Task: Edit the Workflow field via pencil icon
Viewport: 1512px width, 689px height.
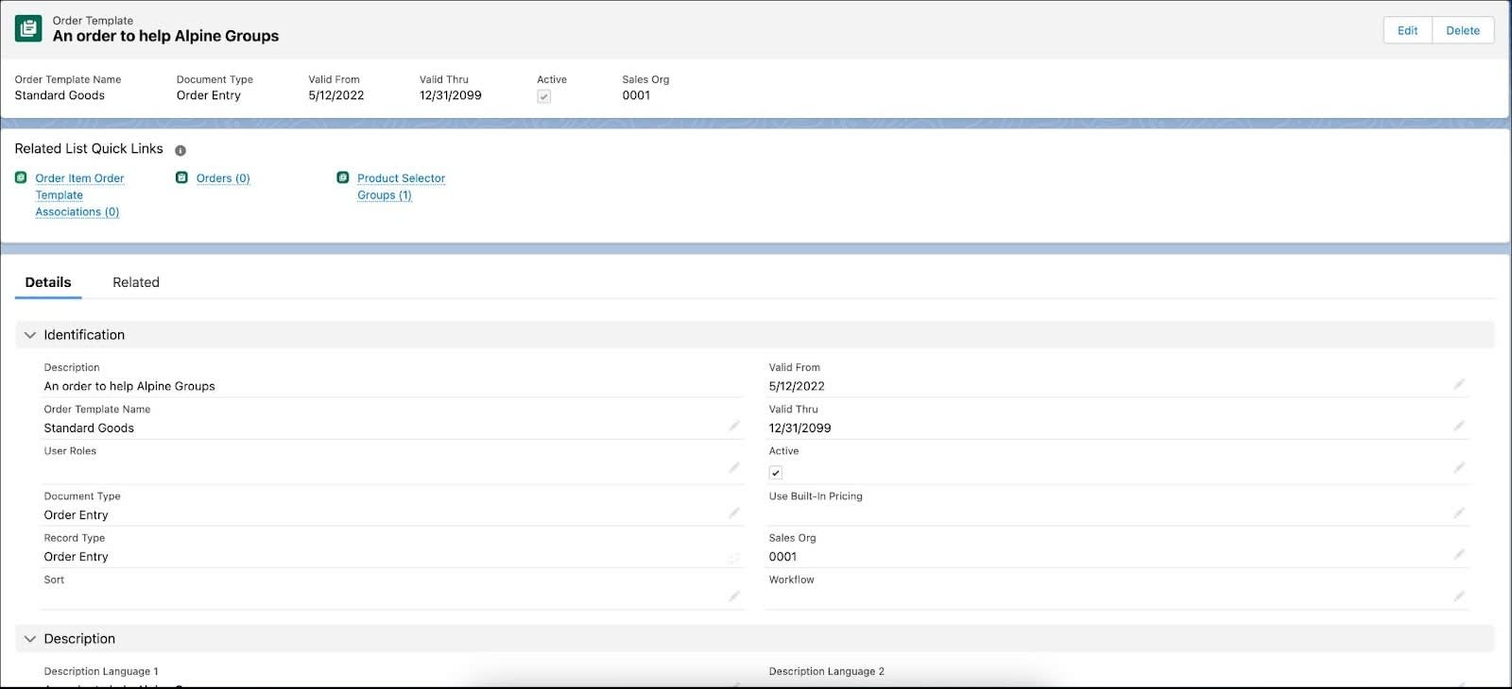Action: (1459, 596)
